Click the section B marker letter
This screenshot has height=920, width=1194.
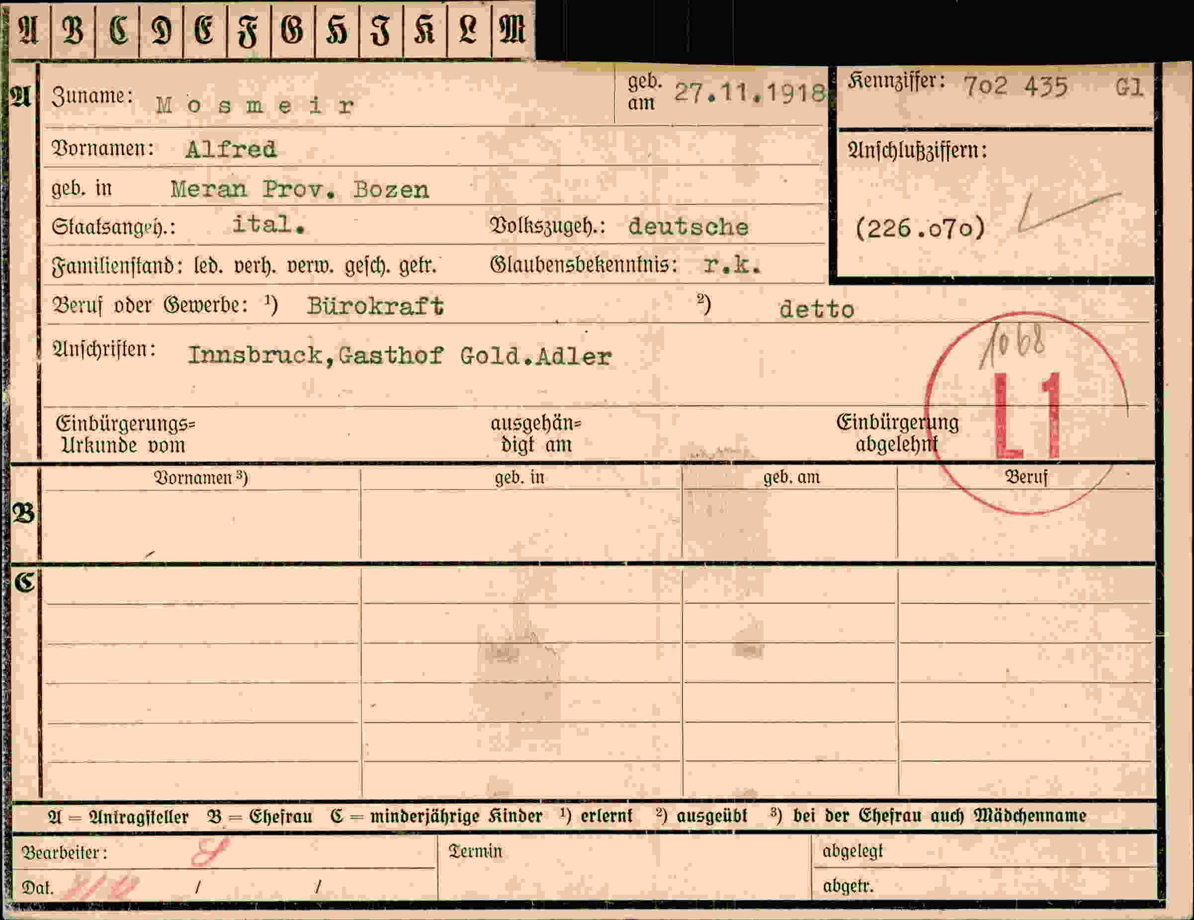[23, 513]
